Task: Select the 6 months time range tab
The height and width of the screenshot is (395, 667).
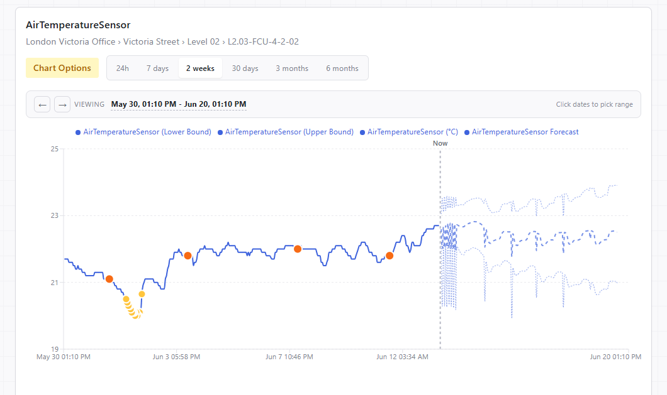Action: click(x=342, y=68)
